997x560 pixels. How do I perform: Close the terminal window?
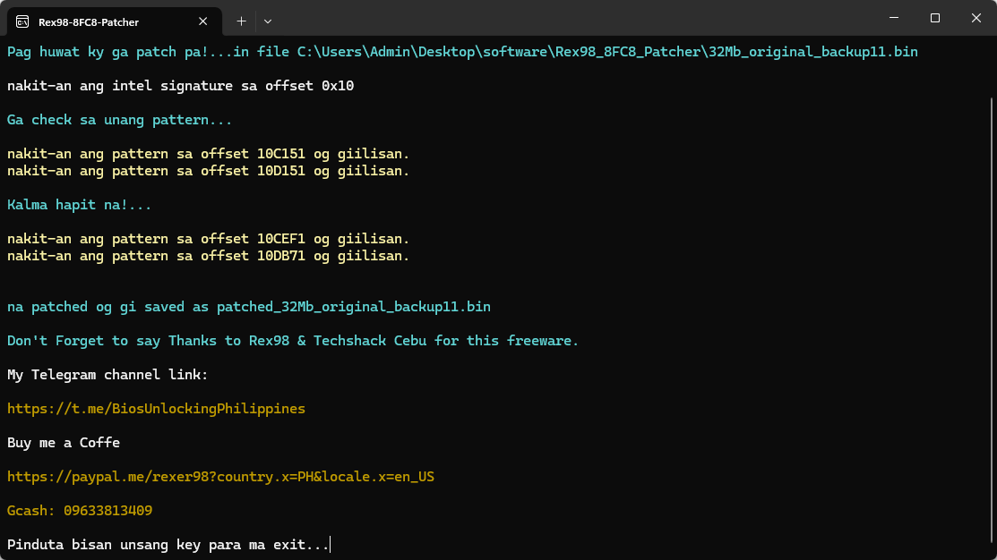point(976,18)
